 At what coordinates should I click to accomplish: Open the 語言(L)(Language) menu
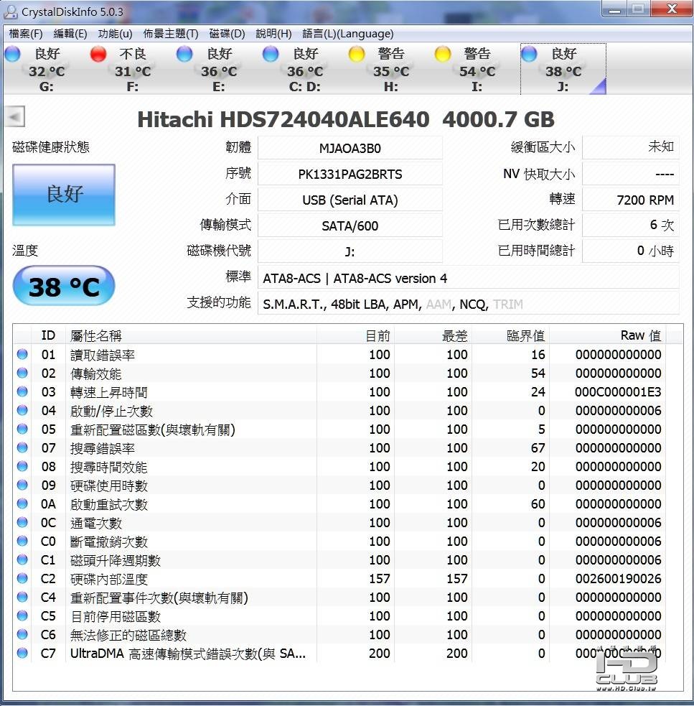click(x=348, y=34)
